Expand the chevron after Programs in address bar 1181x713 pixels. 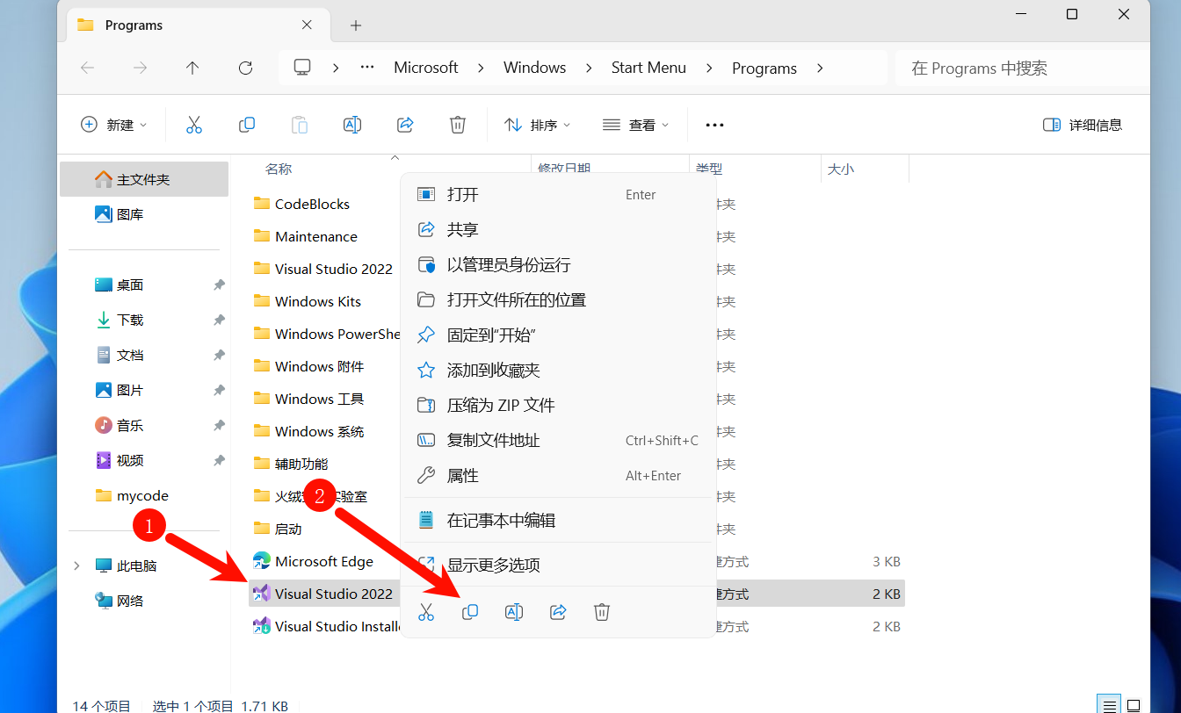tap(820, 68)
